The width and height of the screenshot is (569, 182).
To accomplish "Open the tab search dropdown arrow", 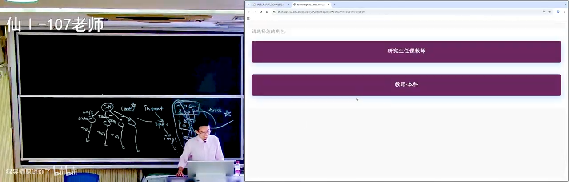I will click(248, 4).
